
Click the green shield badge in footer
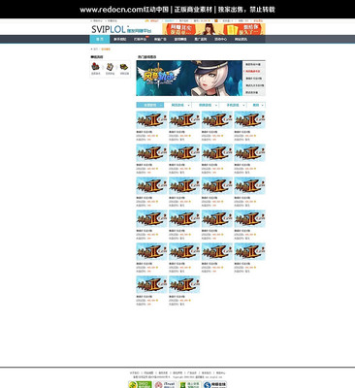coord(190,385)
